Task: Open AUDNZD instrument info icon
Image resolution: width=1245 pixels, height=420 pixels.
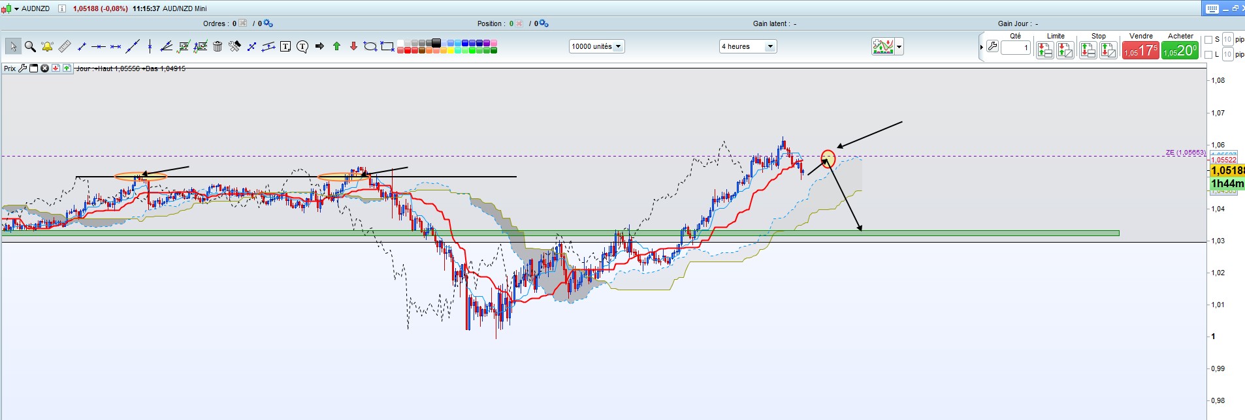Action: coord(61,8)
